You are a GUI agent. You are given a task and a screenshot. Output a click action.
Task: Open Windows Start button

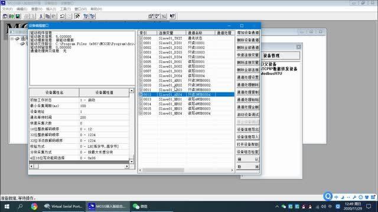click(x=6, y=206)
